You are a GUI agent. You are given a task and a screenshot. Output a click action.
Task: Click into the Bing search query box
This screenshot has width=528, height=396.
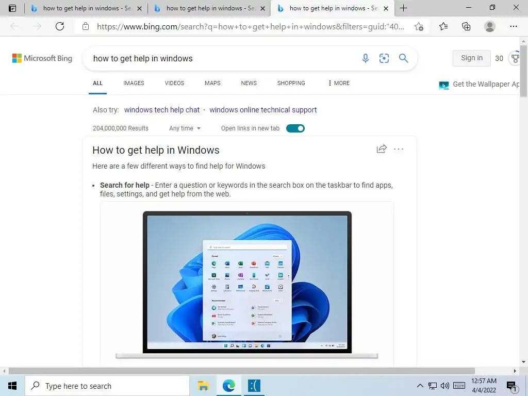click(222, 58)
